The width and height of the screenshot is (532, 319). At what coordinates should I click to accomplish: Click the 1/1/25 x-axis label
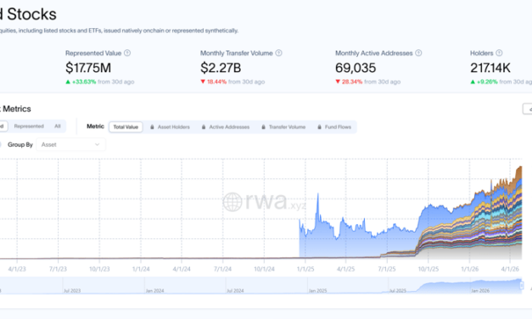click(x=305, y=269)
